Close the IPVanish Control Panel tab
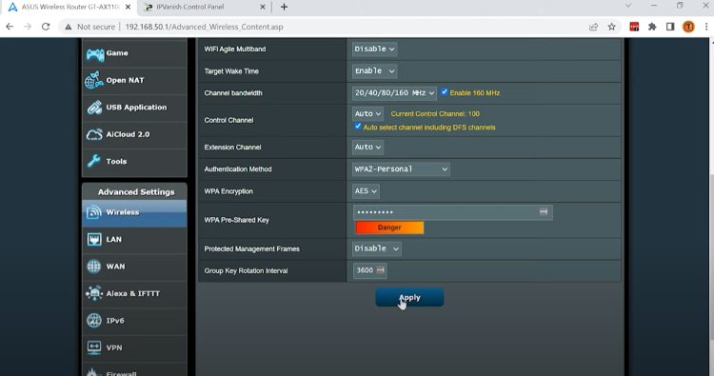Screen dimensions: 714x376 [263, 7]
